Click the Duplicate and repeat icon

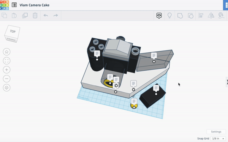[25, 16]
